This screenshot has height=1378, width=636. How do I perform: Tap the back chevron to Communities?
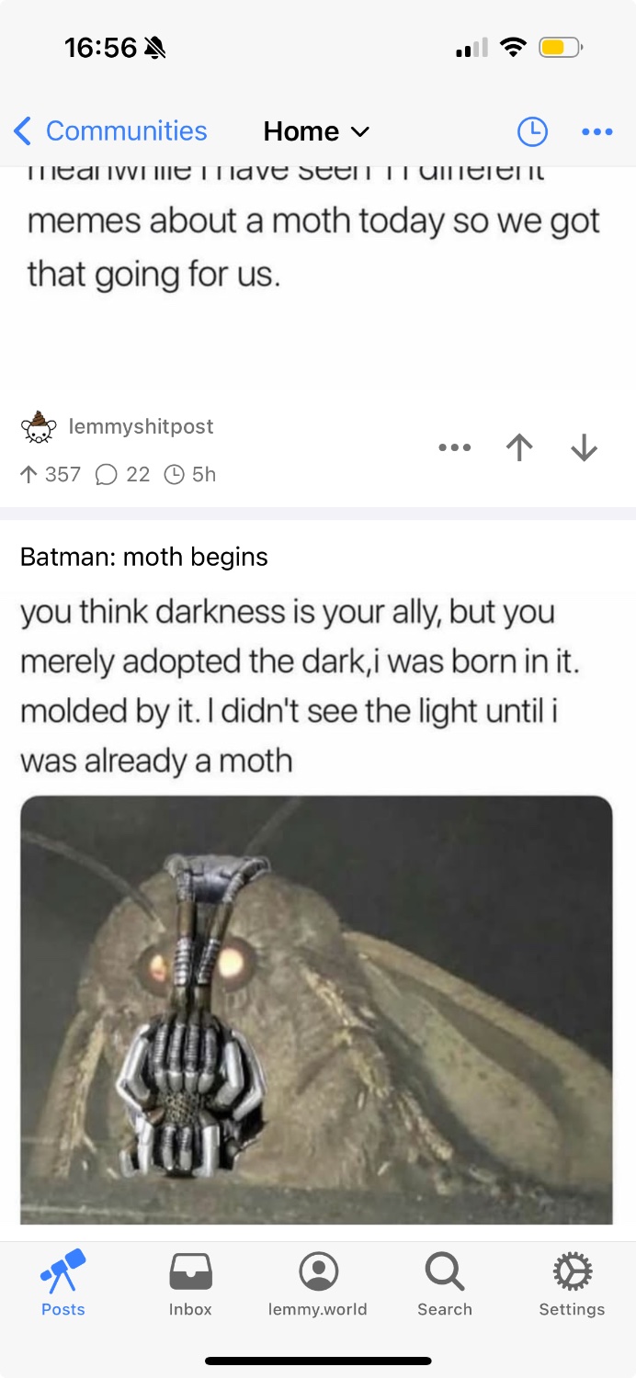coord(23,131)
